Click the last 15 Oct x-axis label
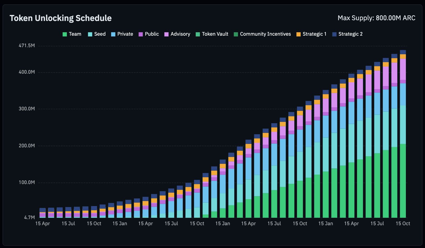The image size is (425, 248). [x=403, y=224]
